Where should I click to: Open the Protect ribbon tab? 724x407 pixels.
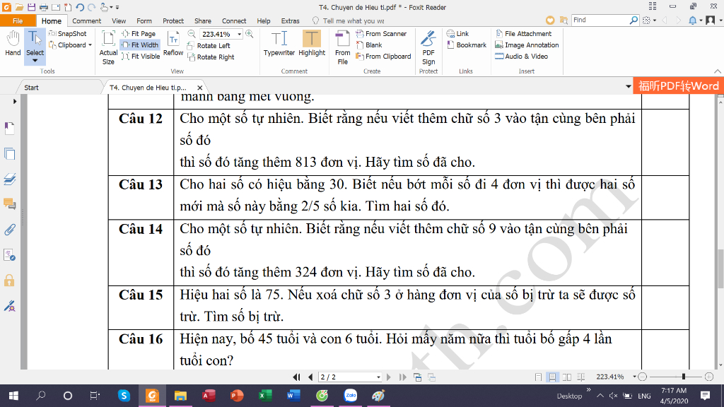click(x=173, y=20)
